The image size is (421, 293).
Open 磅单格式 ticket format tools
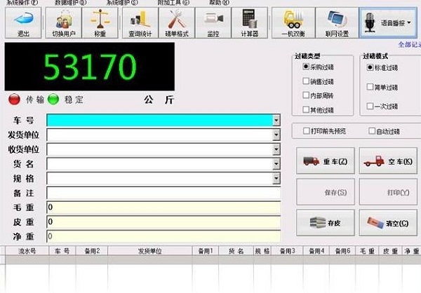[x=177, y=23]
